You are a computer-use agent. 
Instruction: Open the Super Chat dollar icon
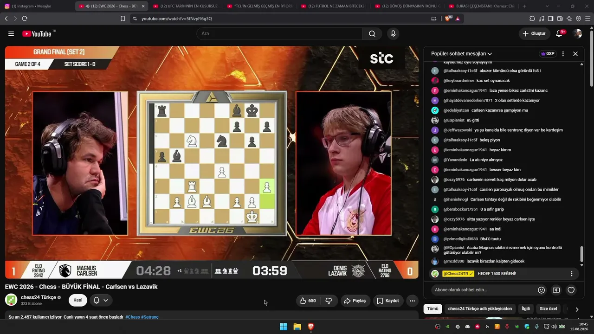click(556, 290)
